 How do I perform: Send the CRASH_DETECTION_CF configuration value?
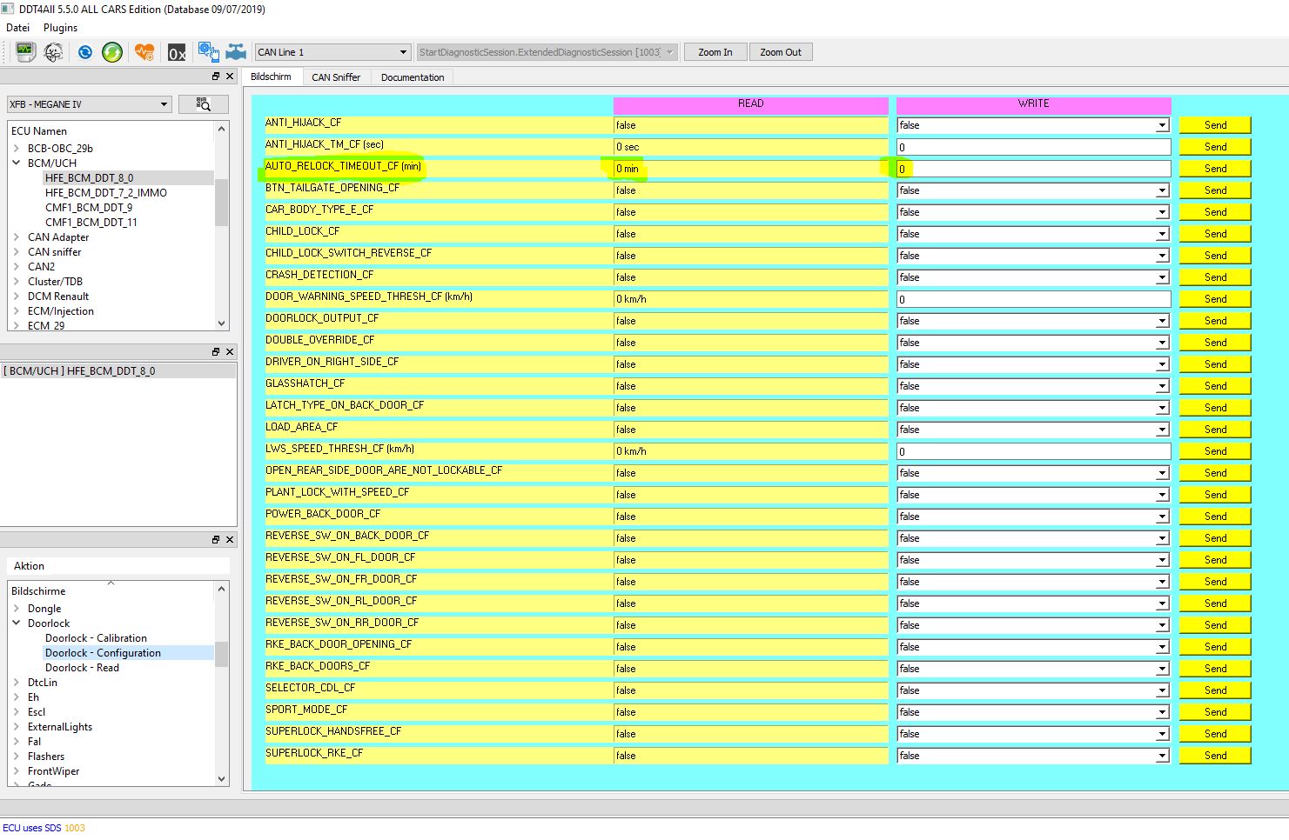1214,277
